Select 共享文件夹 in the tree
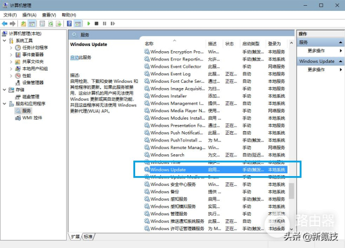The image size is (345, 248). pyautogui.click(x=33, y=62)
